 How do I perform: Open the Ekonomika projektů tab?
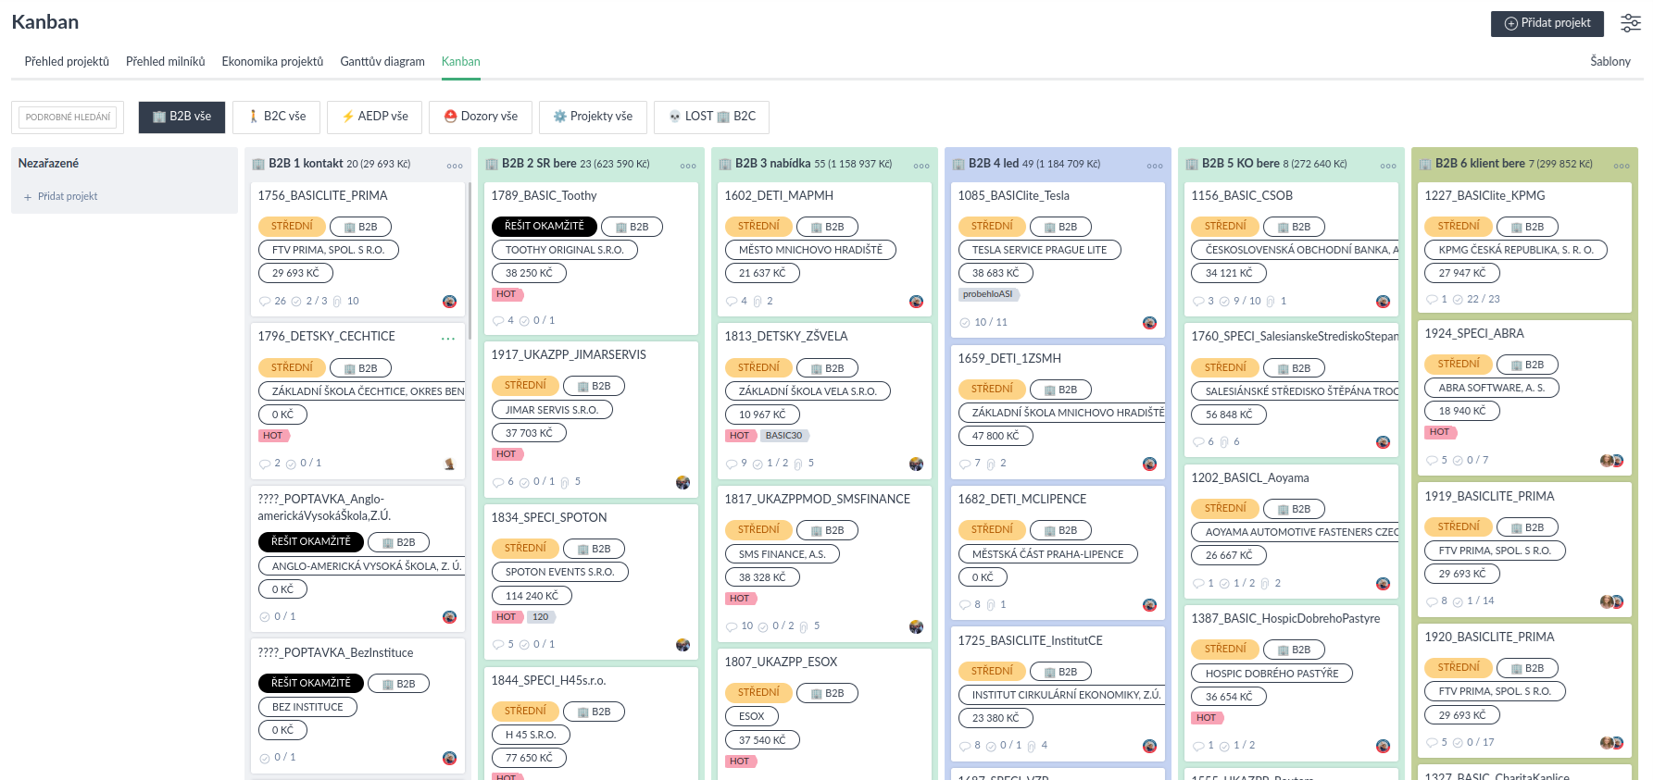click(272, 62)
